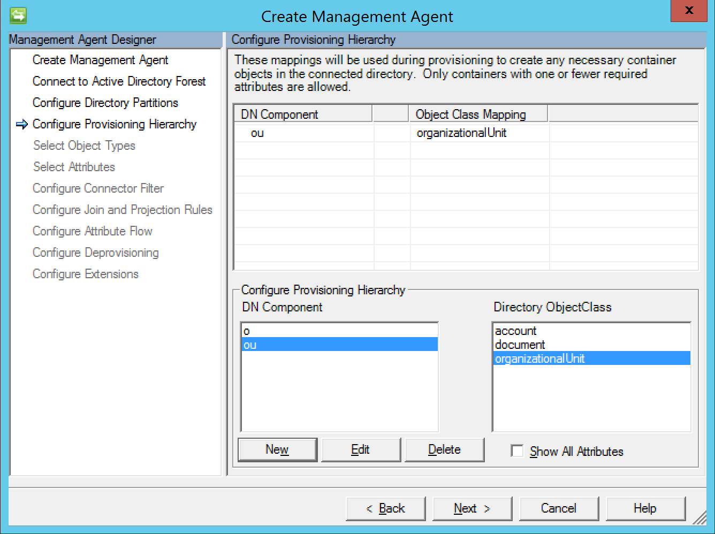Close the Create Management Agent dialog
Image resolution: width=715 pixels, height=534 pixels.
[689, 10]
